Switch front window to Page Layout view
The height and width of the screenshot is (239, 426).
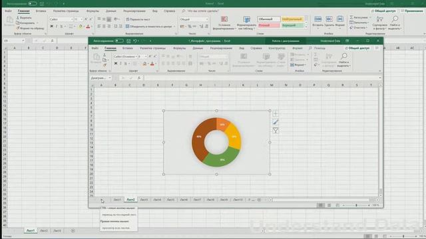tap(329, 205)
